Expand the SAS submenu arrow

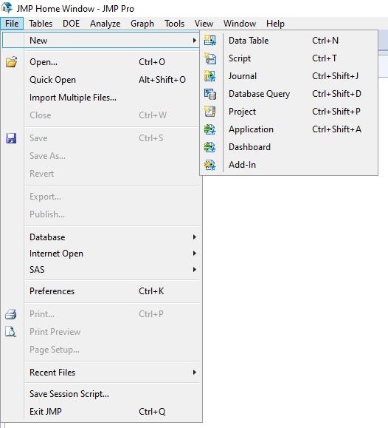tap(194, 269)
